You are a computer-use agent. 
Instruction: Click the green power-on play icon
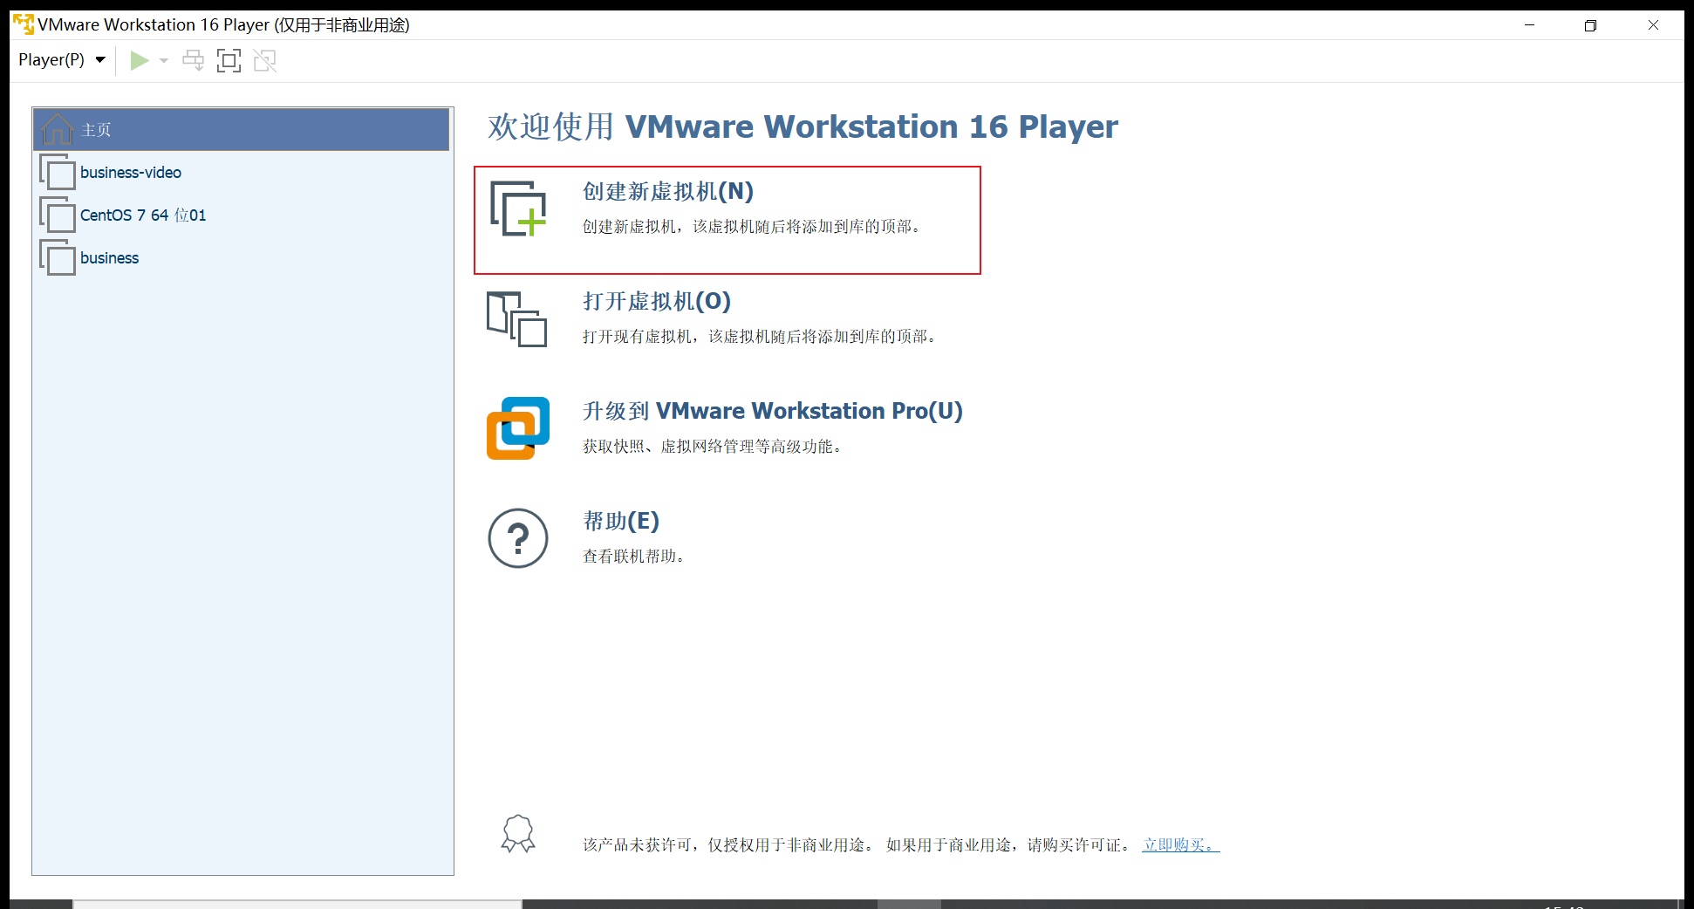tap(140, 60)
